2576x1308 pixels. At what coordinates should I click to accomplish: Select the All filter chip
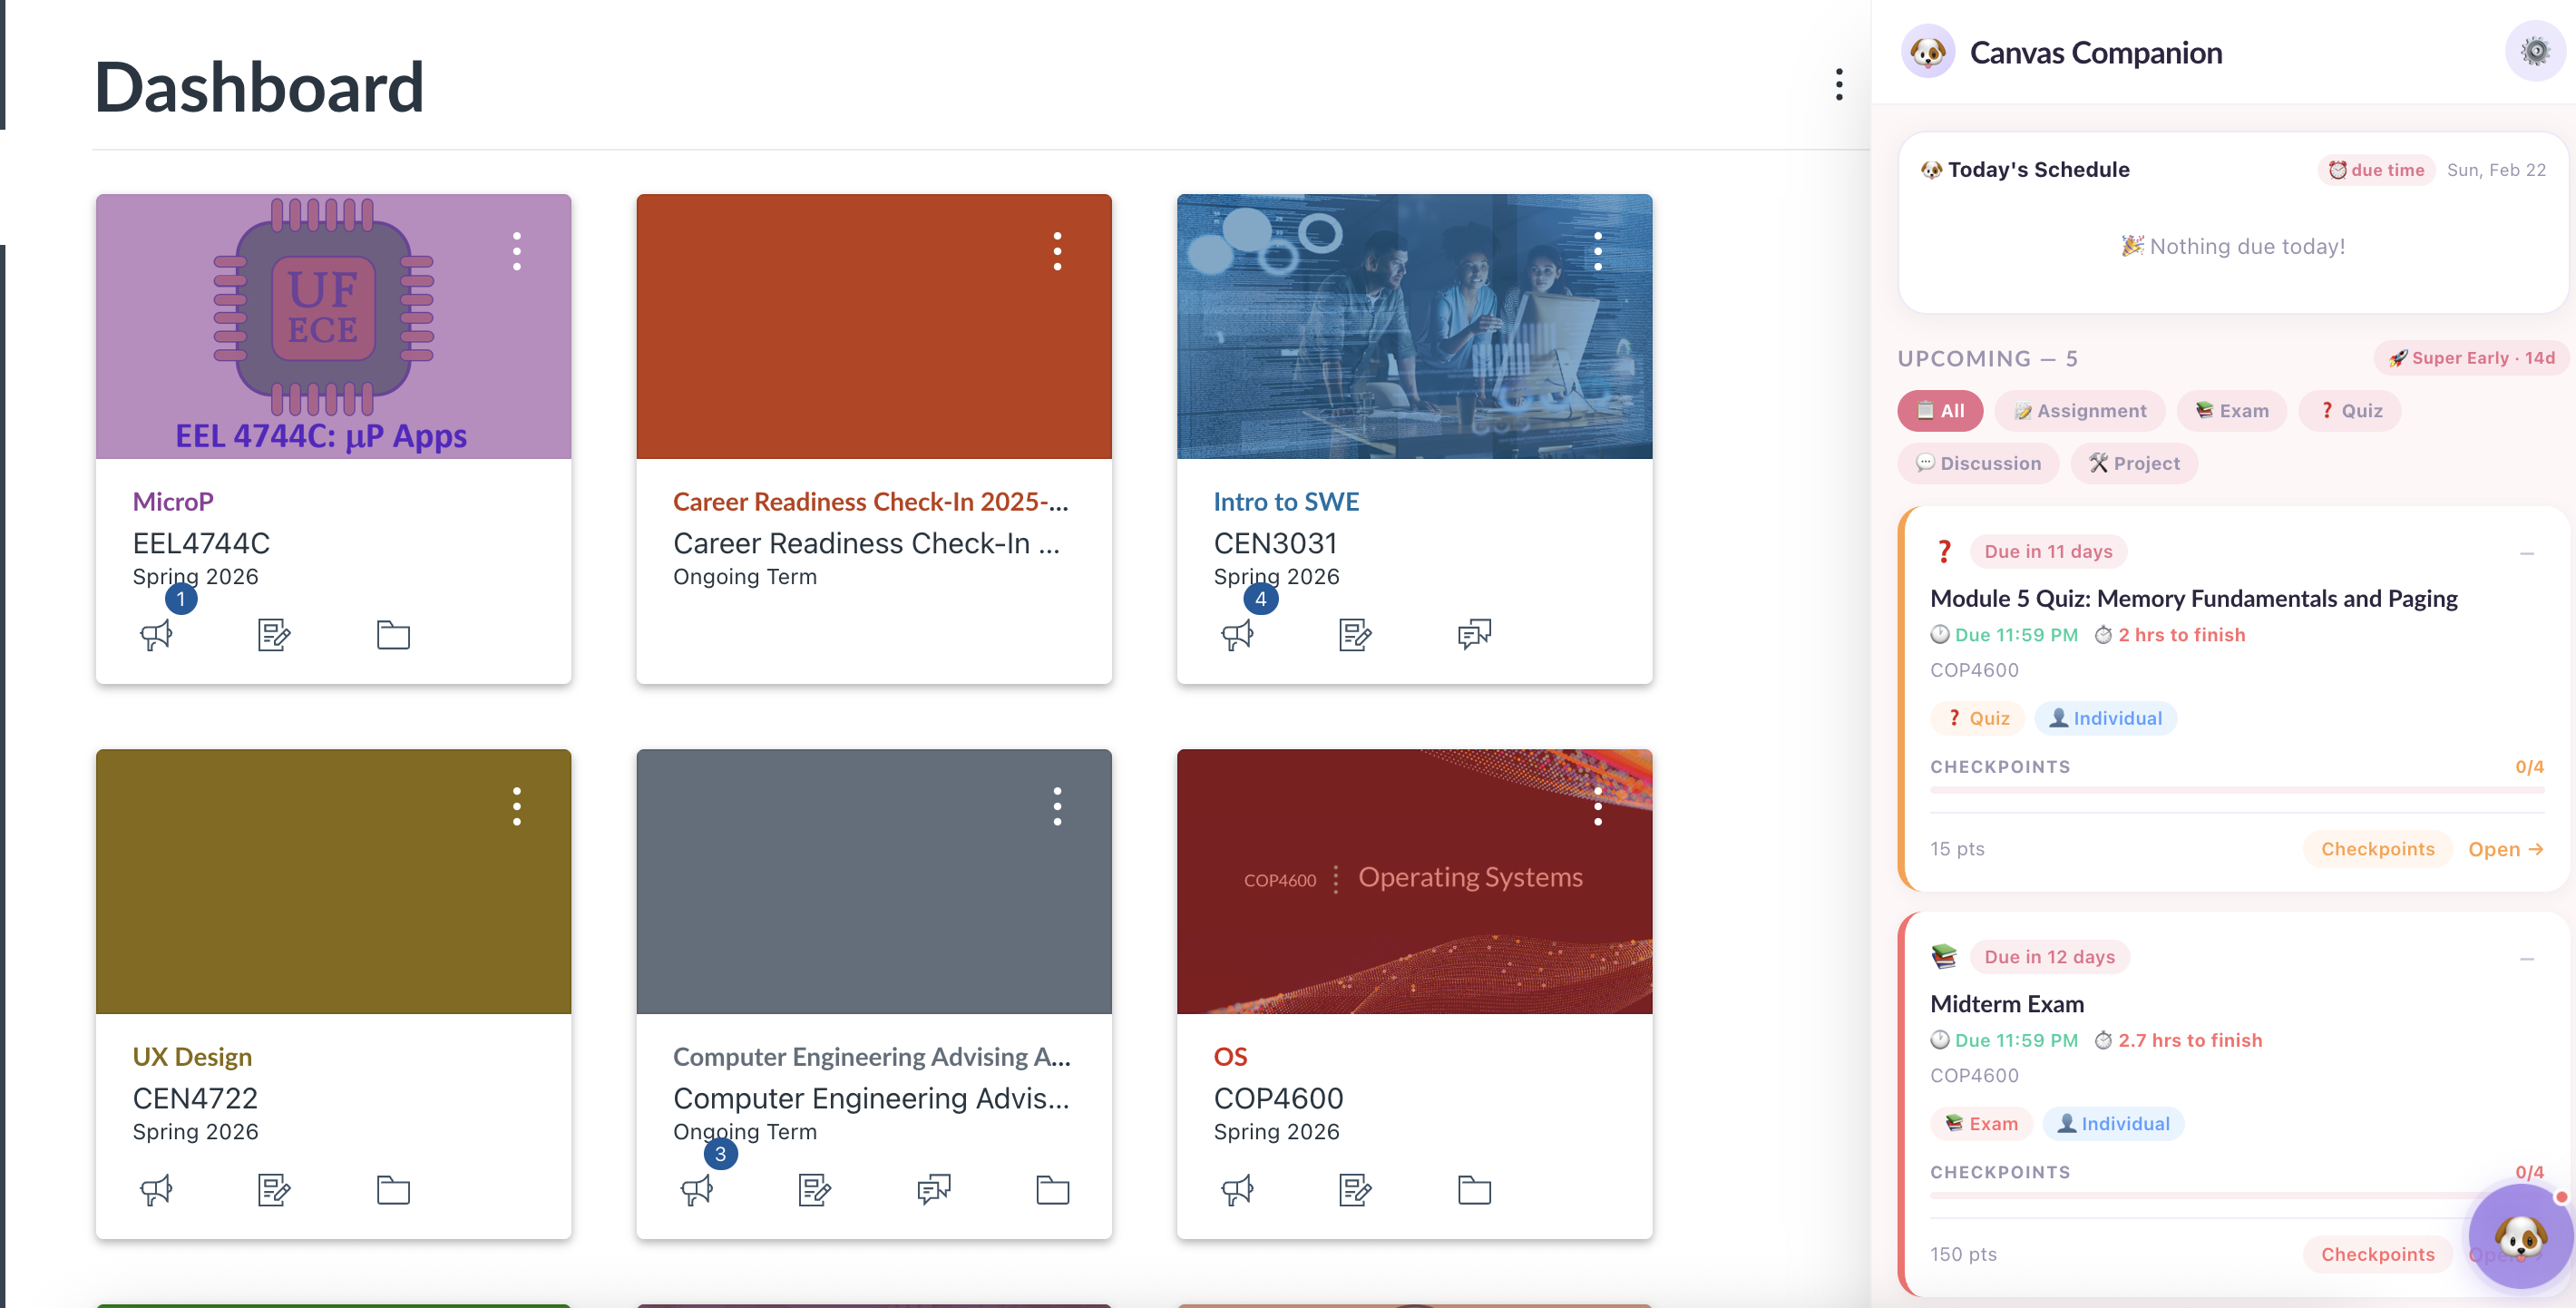coord(1939,411)
